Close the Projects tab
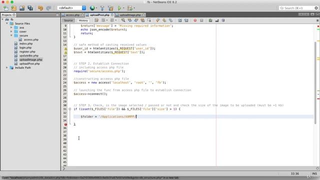The image size is (320, 180). [14, 15]
